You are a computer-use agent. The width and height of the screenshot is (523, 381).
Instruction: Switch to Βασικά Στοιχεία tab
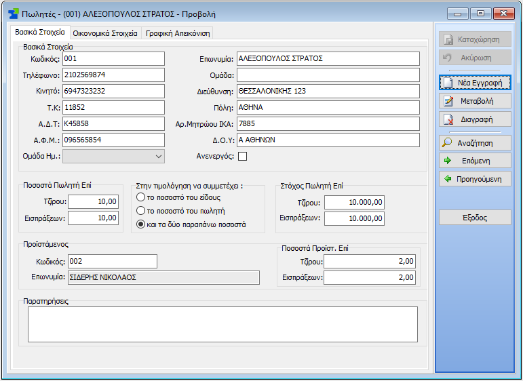tap(40, 33)
